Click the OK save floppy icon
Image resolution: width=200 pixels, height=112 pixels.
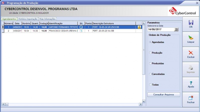pyautogui.click(x=191, y=22)
